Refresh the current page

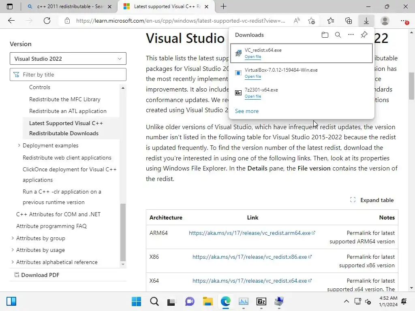pyautogui.click(x=47, y=21)
